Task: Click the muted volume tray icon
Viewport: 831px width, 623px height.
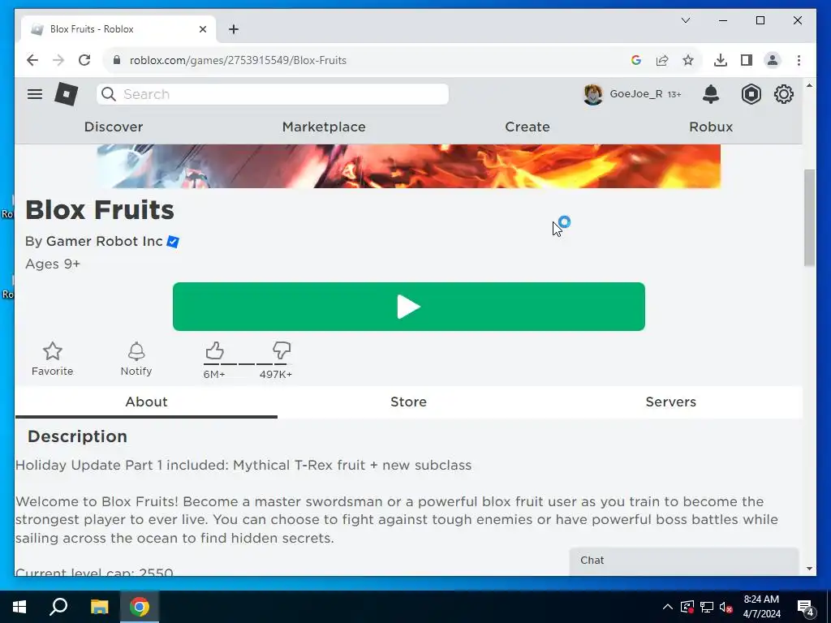Action: pos(726,607)
